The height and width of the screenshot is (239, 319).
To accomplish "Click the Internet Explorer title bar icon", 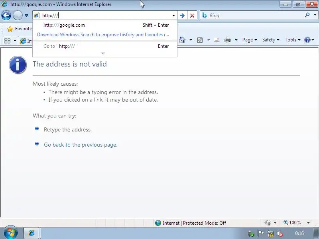I will tap(4, 4).
